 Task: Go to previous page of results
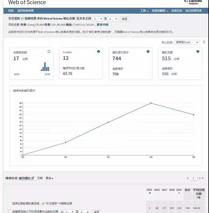[x=188, y=178]
